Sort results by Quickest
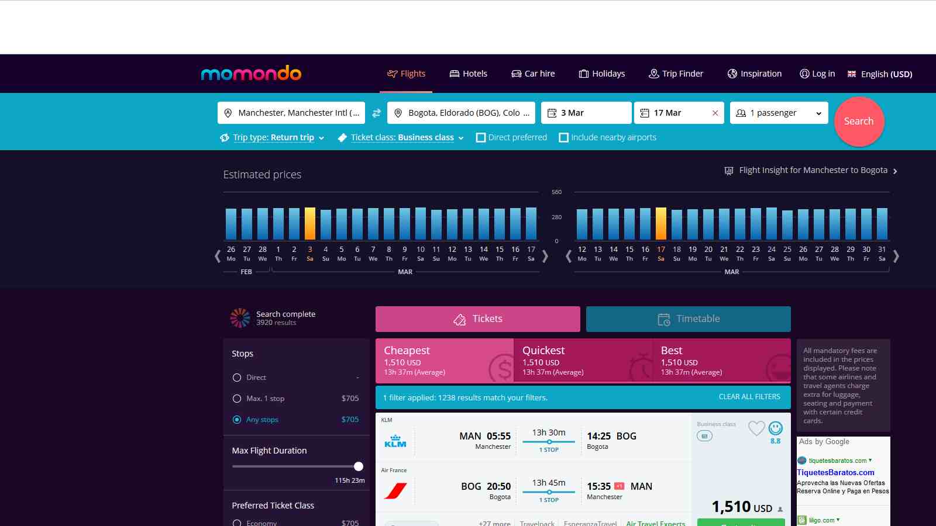The image size is (936, 526). [583, 361]
